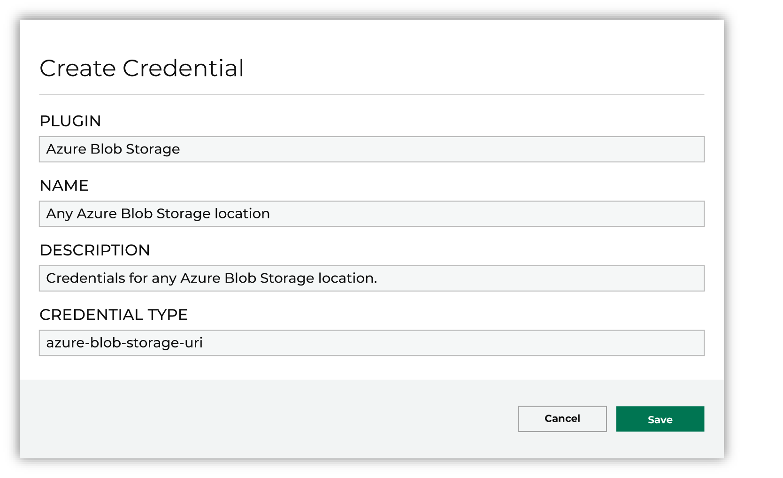Viewport: 783px width, 478px height.
Task: Click the DESCRIPTION label
Action: (95, 250)
